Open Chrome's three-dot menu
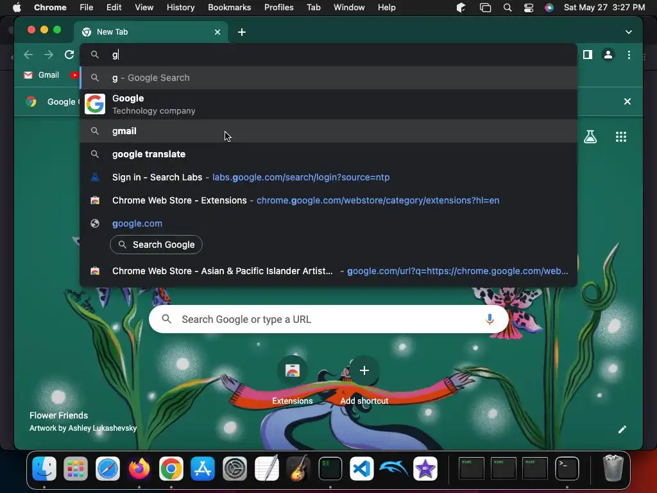This screenshot has height=493, width=657. (629, 55)
